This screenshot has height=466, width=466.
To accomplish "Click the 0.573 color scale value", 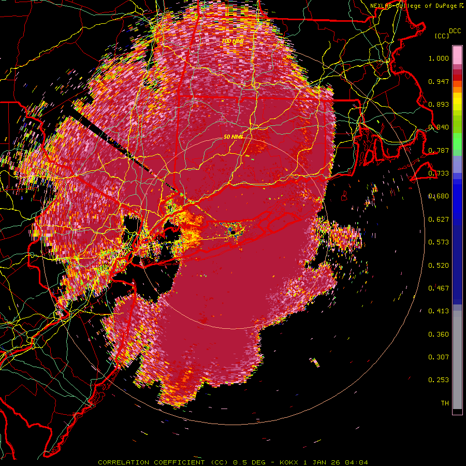I will pos(439,242).
